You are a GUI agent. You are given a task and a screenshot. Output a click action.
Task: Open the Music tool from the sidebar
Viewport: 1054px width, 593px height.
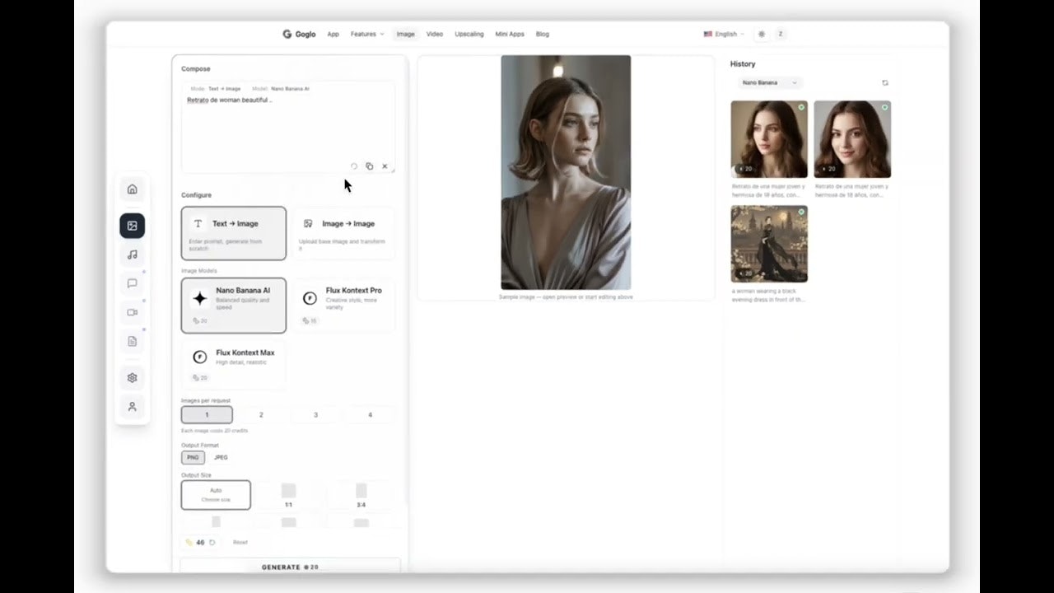click(x=132, y=254)
